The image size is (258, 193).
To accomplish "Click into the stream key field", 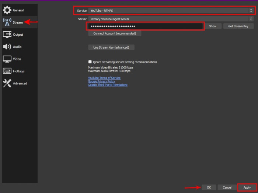I will (146, 26).
